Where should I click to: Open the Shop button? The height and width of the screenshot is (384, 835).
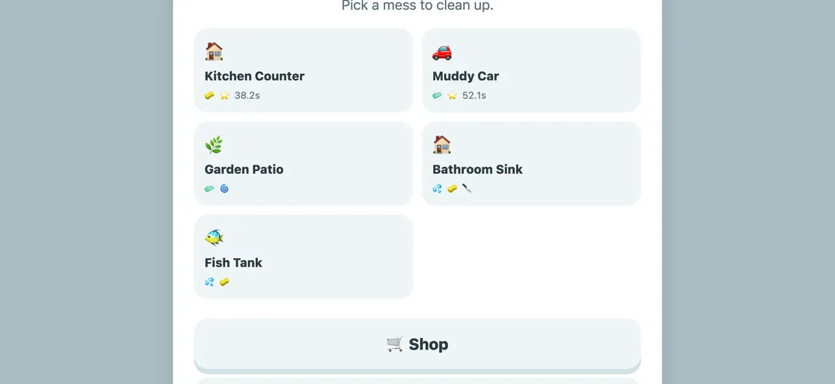coord(417,345)
